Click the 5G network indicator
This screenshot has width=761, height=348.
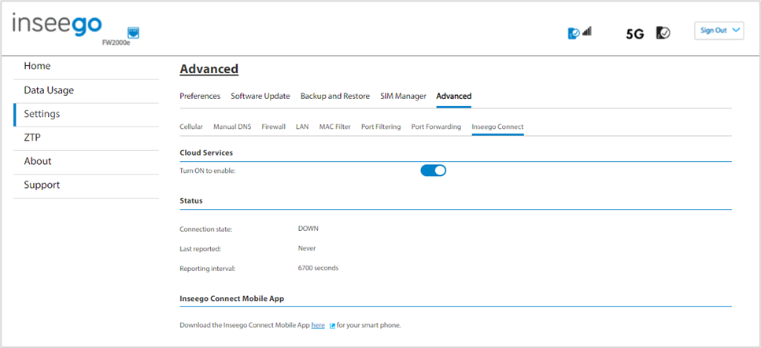[635, 34]
